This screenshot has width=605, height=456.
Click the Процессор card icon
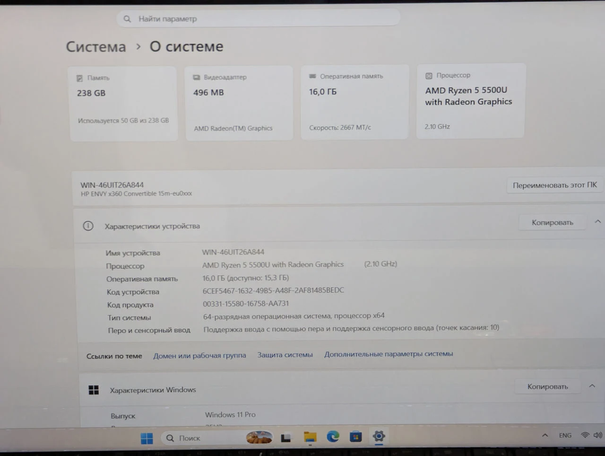429,76
